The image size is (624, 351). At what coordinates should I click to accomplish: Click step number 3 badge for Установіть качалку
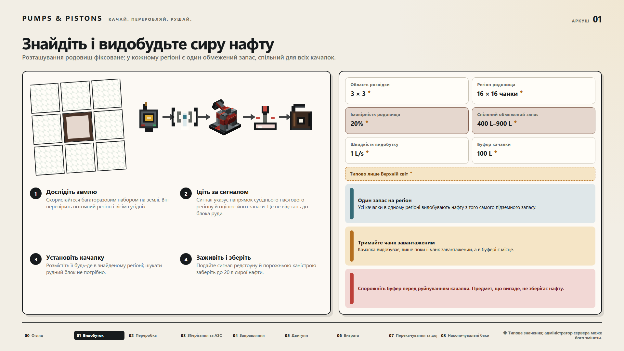[x=36, y=259]
